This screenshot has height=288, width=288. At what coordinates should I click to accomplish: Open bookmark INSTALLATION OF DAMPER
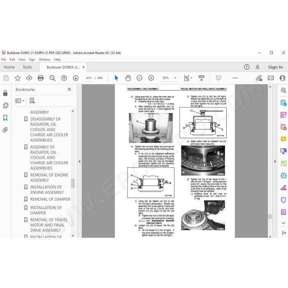(46, 210)
